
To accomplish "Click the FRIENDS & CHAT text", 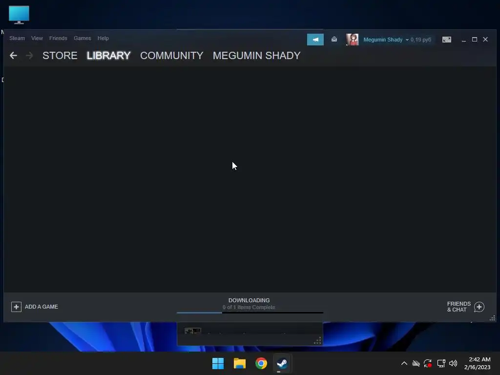I will (x=459, y=307).
